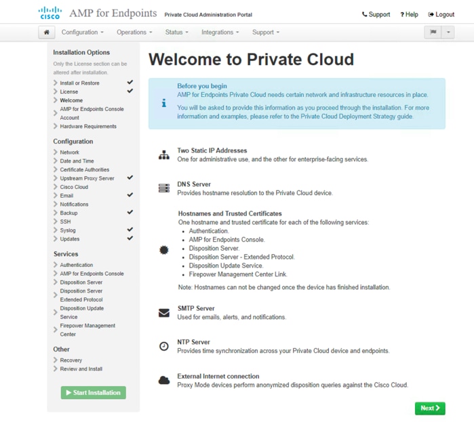Click the chevron beside Recovery
The width and height of the screenshot is (474, 422).
(56, 360)
